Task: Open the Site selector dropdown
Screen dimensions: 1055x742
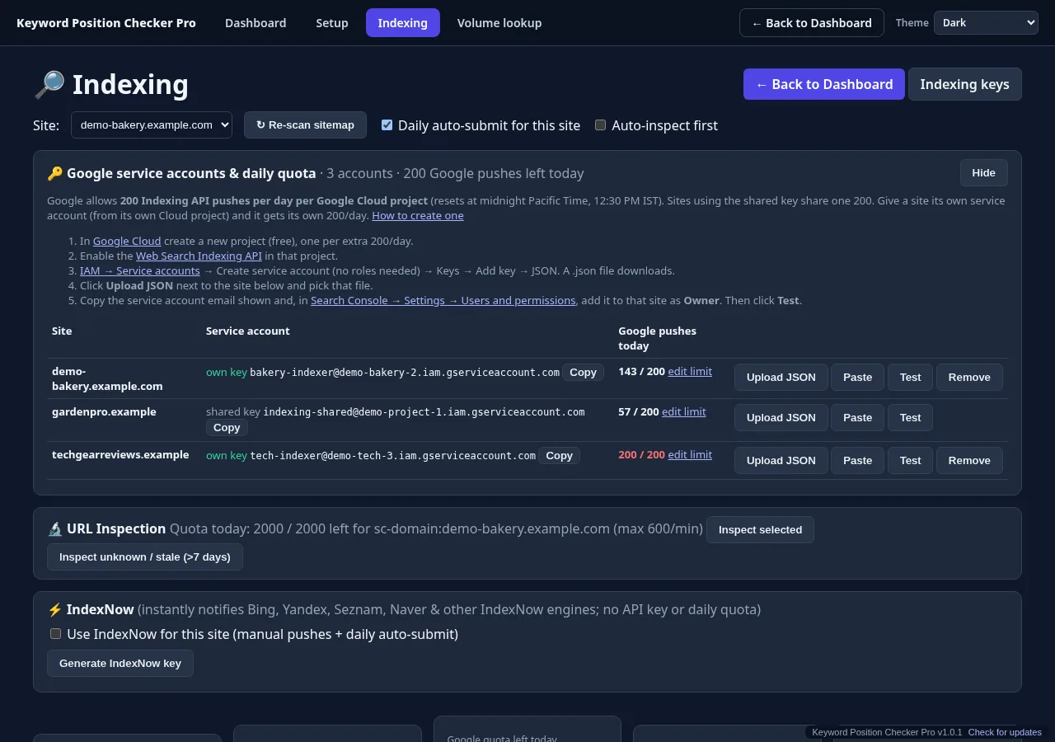Action: click(x=152, y=125)
